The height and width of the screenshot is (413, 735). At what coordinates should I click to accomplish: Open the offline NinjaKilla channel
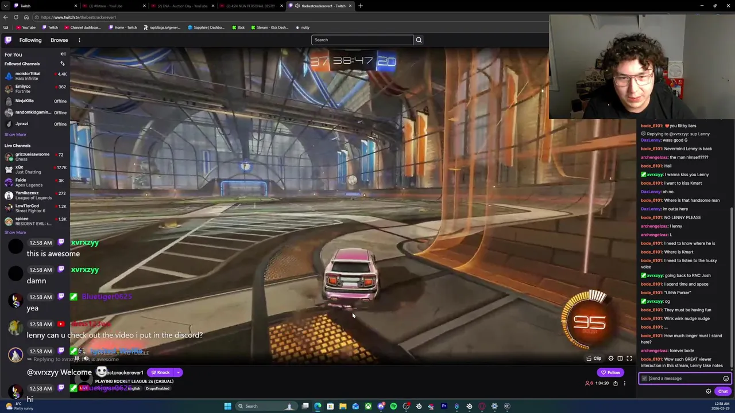coord(34,101)
